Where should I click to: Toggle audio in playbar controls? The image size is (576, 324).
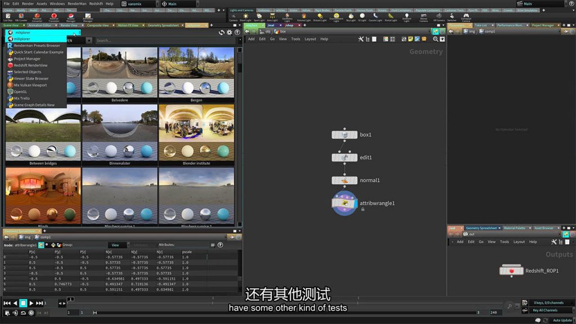click(x=15, y=313)
